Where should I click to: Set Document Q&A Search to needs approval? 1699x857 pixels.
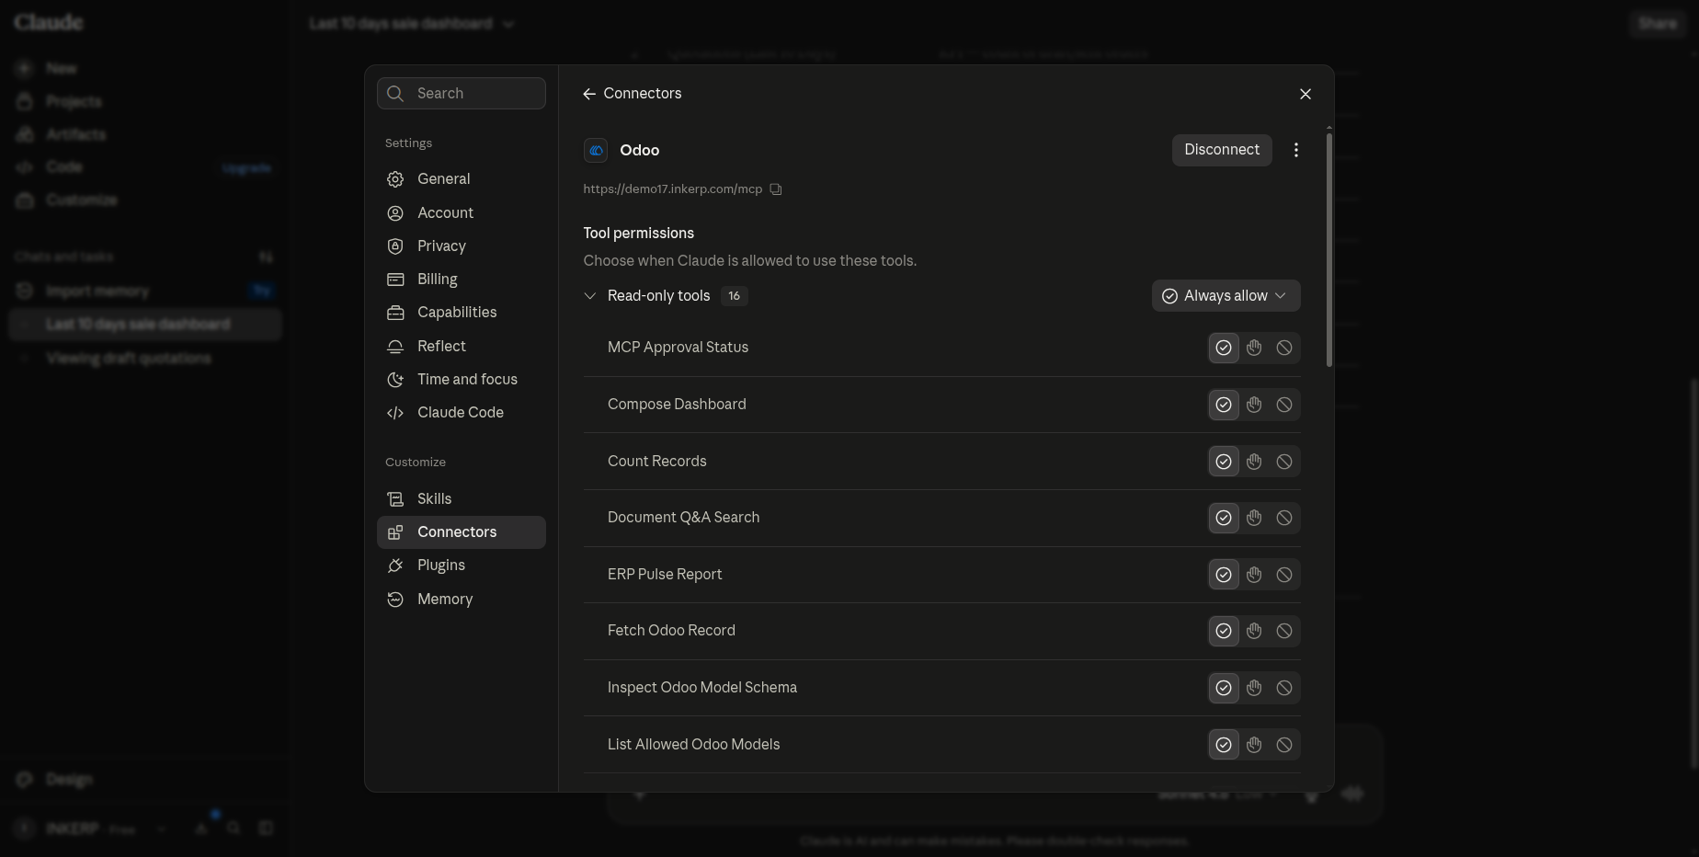pos(1254,518)
